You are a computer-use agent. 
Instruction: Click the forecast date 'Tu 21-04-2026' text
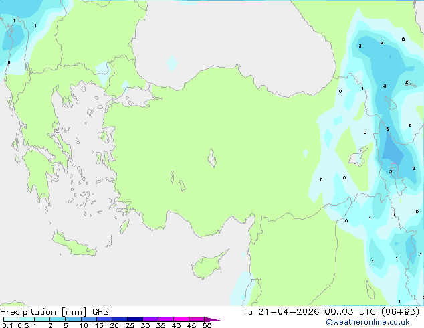click(281, 311)
